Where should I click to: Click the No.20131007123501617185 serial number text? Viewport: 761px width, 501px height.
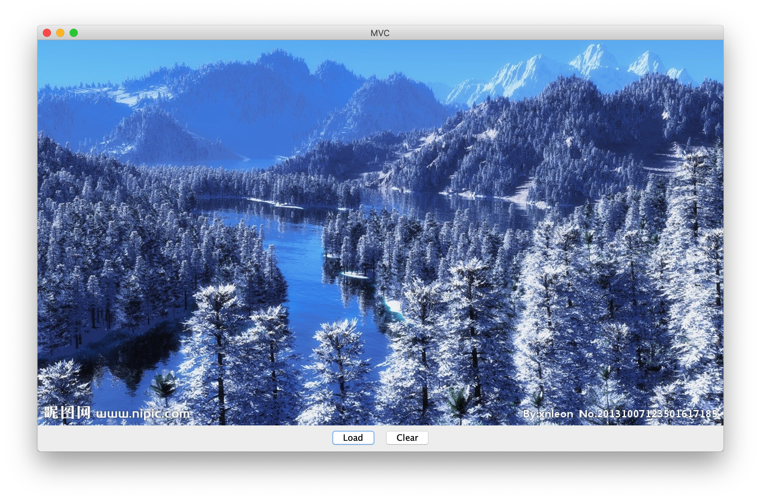click(x=648, y=414)
